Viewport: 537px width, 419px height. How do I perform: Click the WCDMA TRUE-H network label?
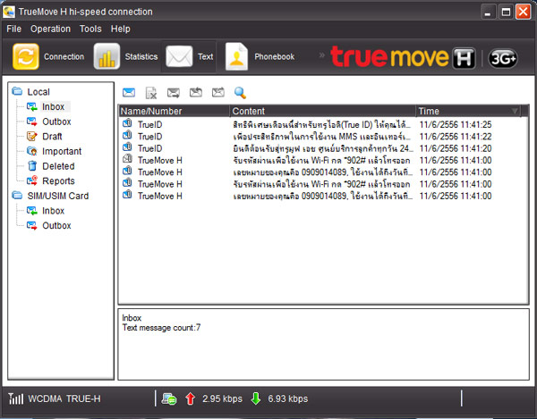pos(64,398)
